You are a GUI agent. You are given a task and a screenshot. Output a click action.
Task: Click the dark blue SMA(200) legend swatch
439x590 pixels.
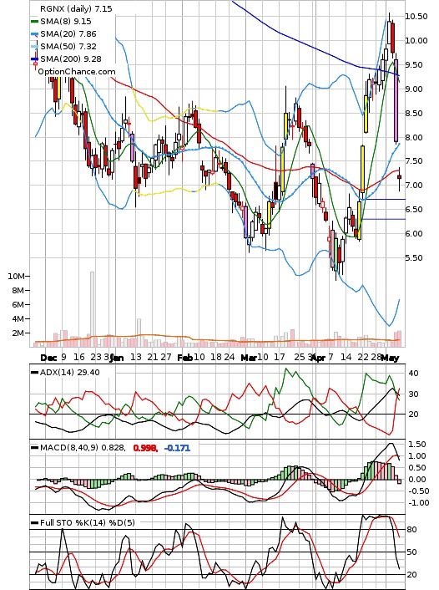pos(34,58)
